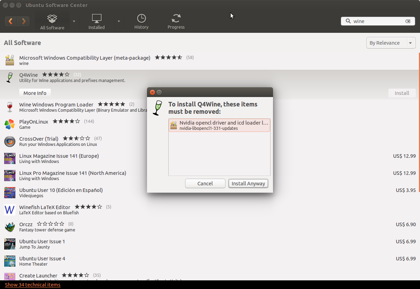This screenshot has height=289, width=420.
Task: Click the Create Launcher icon
Action: point(9,277)
